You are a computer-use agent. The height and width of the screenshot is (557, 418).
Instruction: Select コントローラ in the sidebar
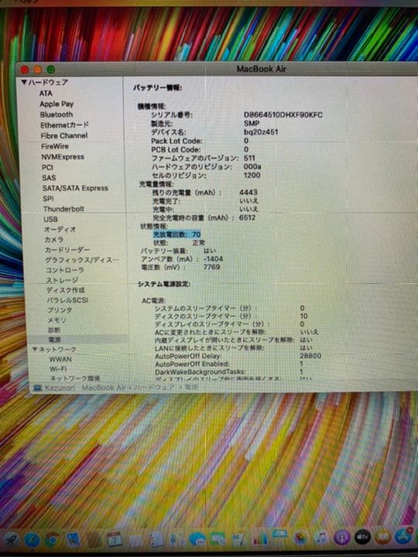(x=65, y=270)
